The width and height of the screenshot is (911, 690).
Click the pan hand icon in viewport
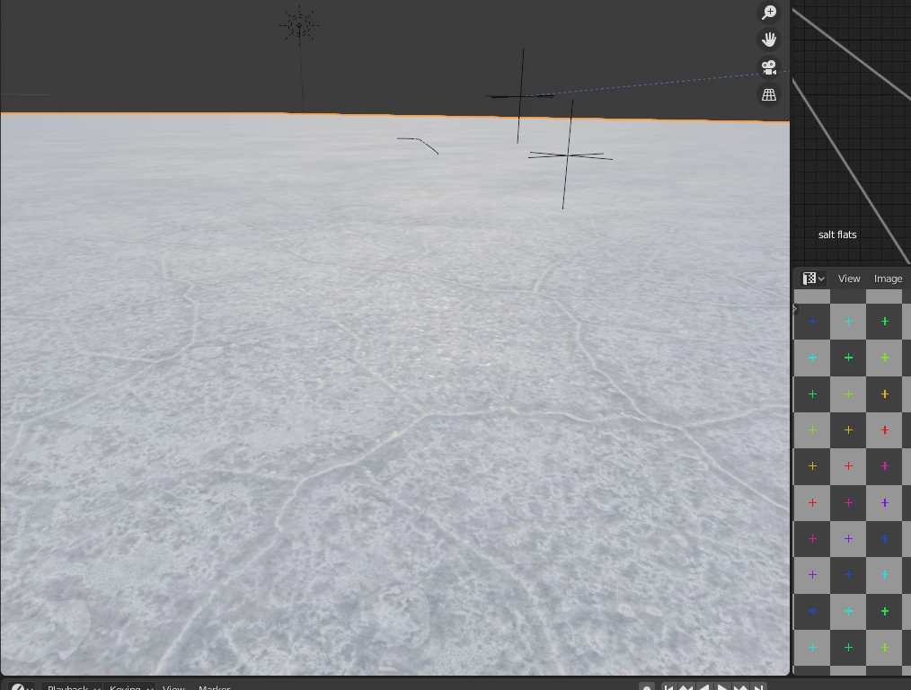(769, 40)
